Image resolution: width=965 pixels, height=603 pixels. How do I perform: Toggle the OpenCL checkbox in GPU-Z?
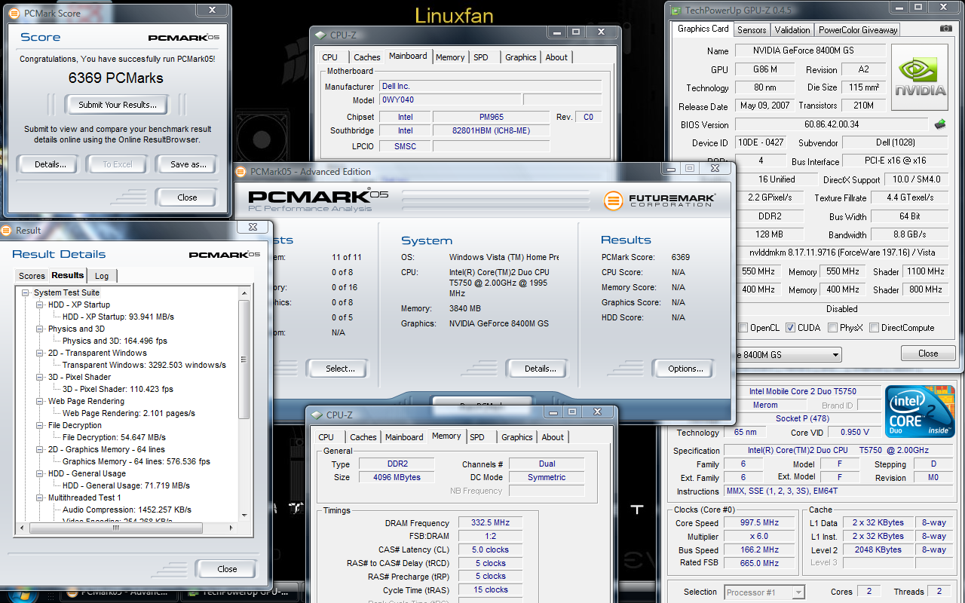pos(744,328)
